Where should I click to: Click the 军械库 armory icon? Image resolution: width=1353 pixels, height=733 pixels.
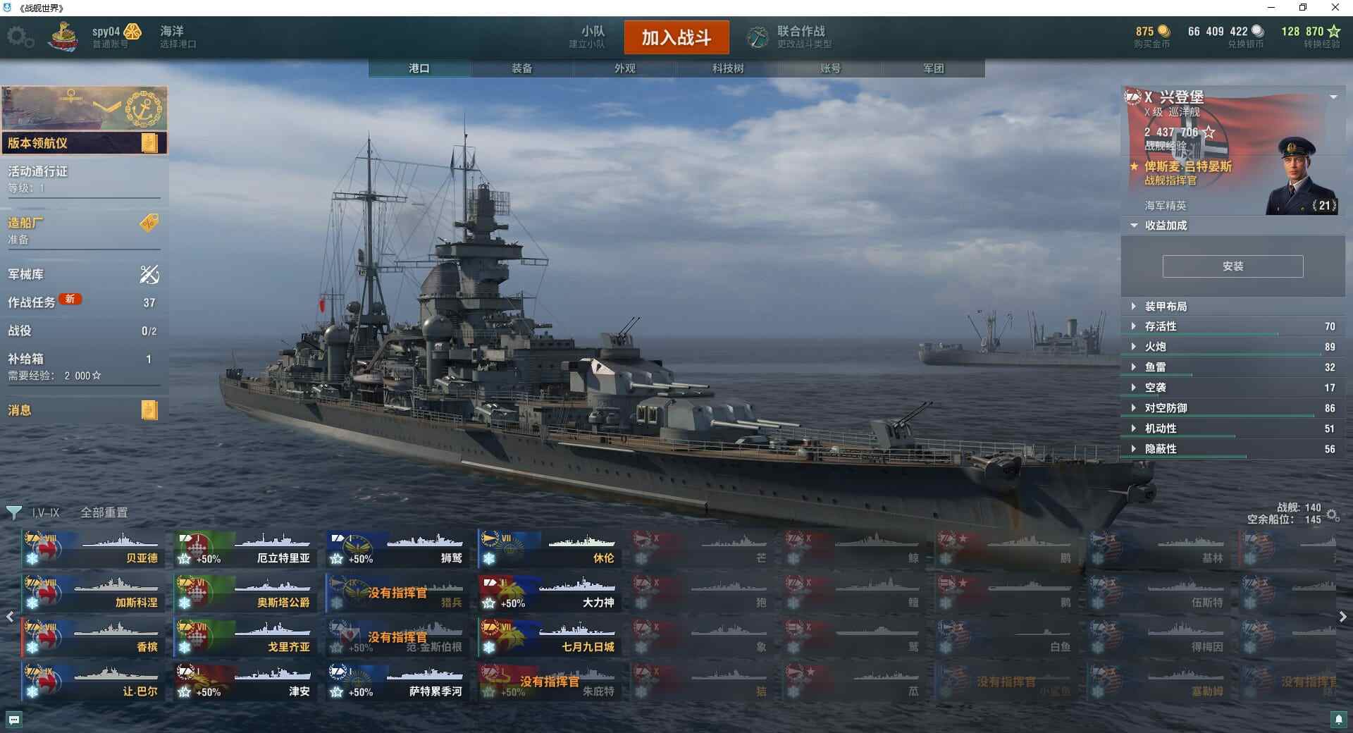click(149, 274)
